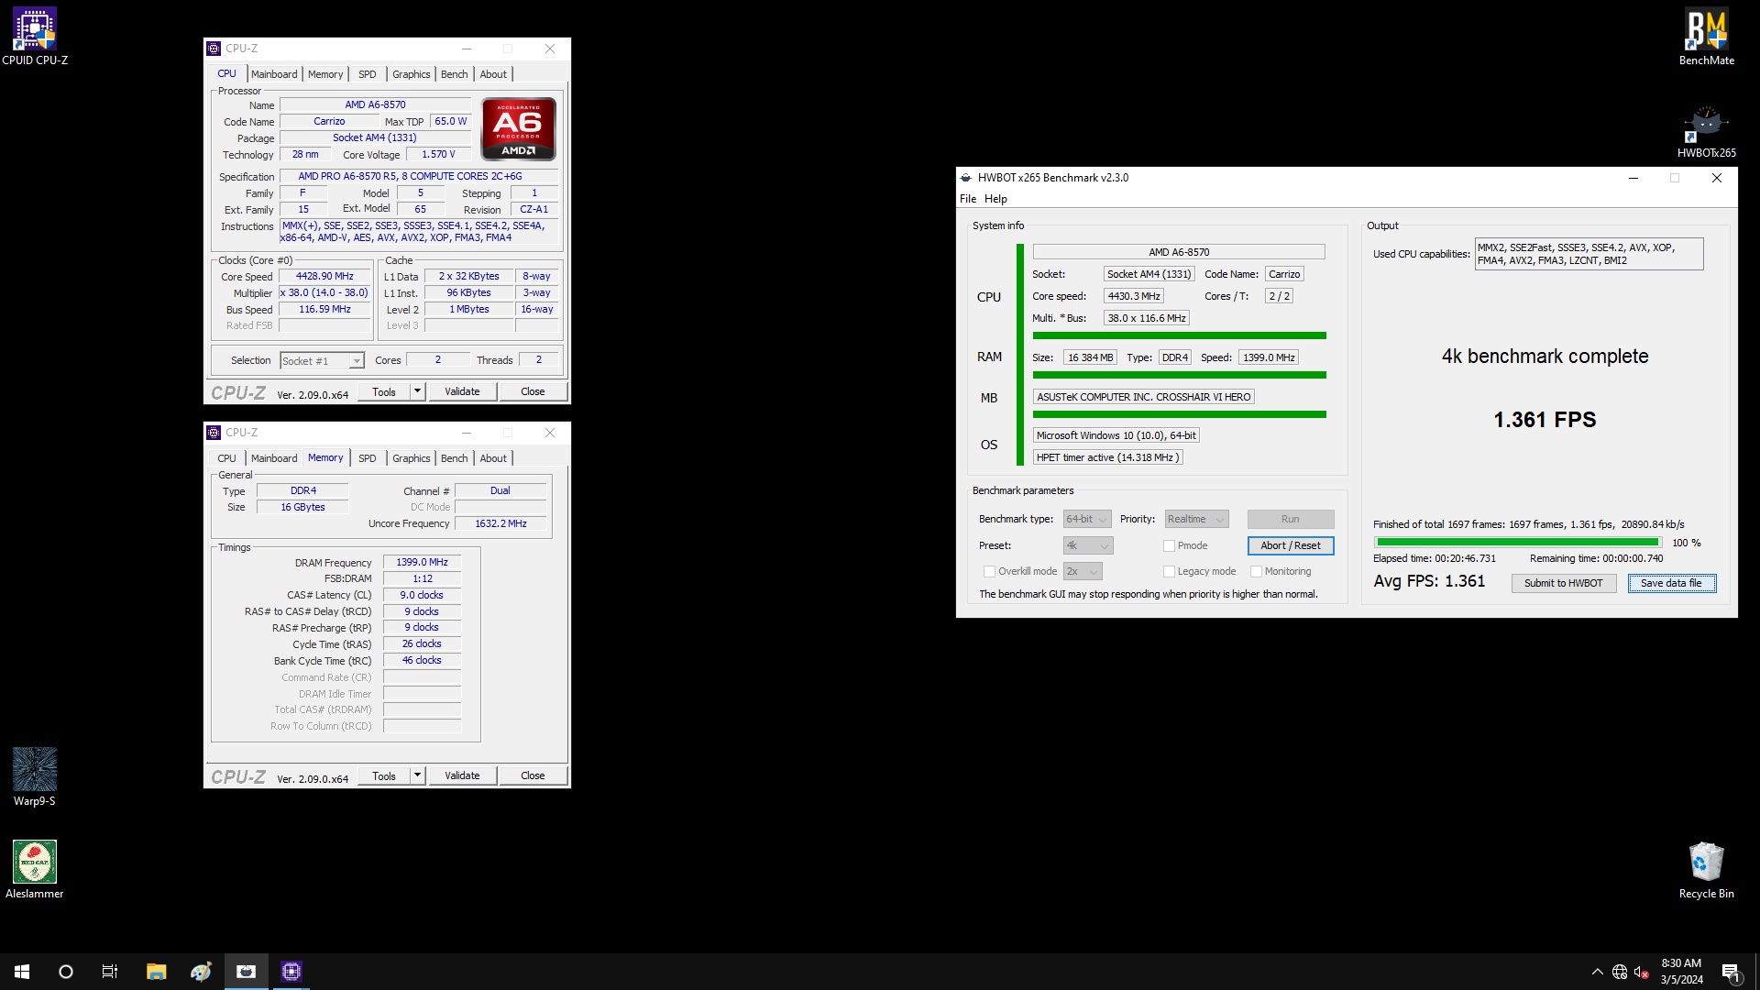Click the Save data file button

pos(1671,583)
